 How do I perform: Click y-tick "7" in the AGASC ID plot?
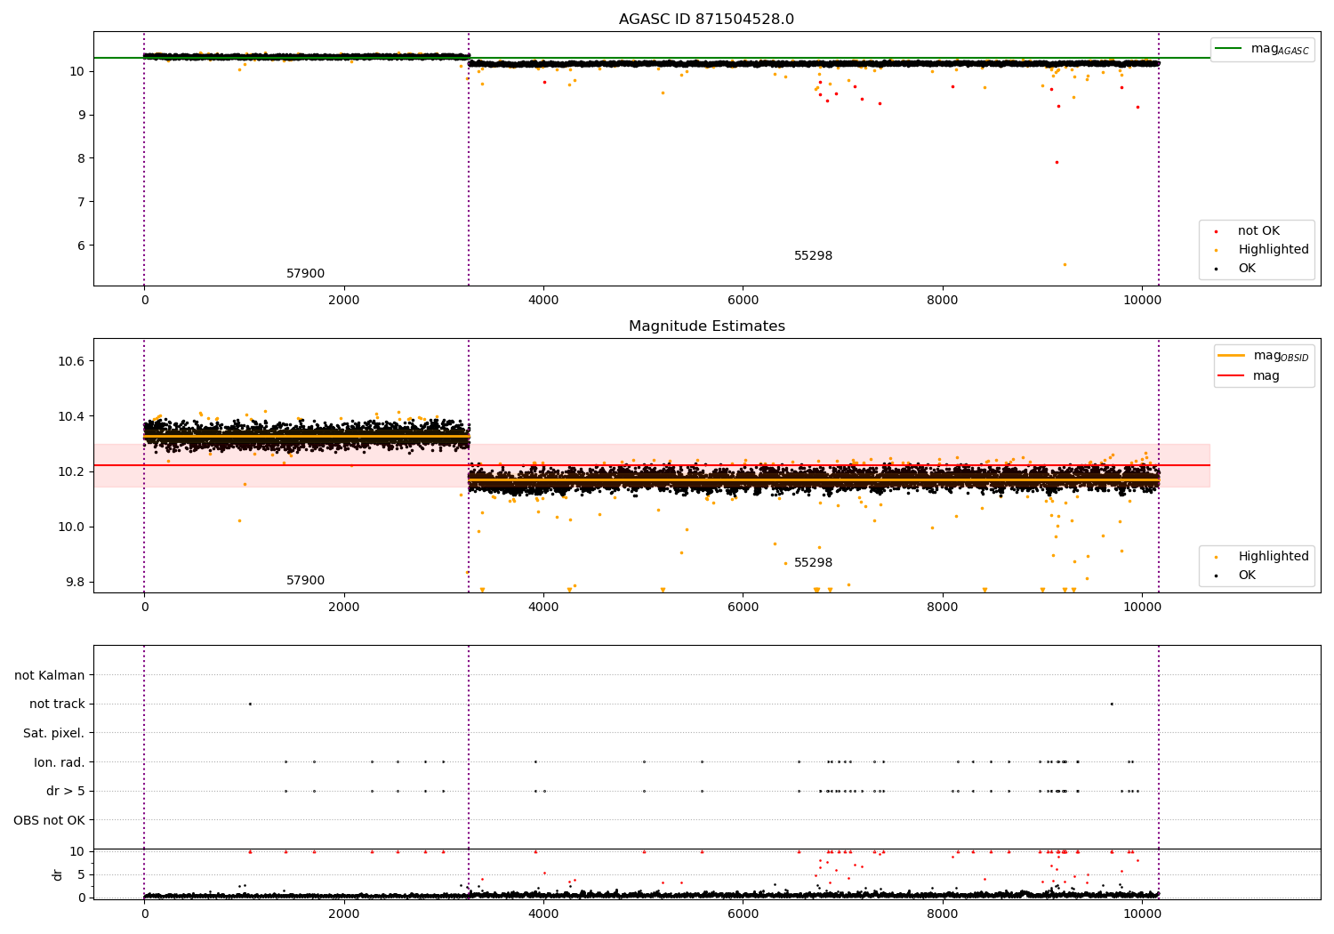tap(81, 202)
